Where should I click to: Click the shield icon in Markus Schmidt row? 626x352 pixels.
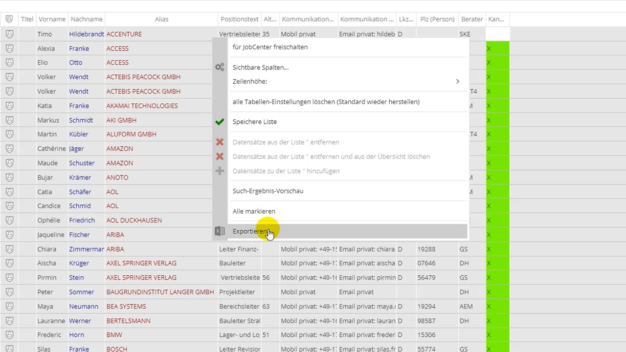9,120
